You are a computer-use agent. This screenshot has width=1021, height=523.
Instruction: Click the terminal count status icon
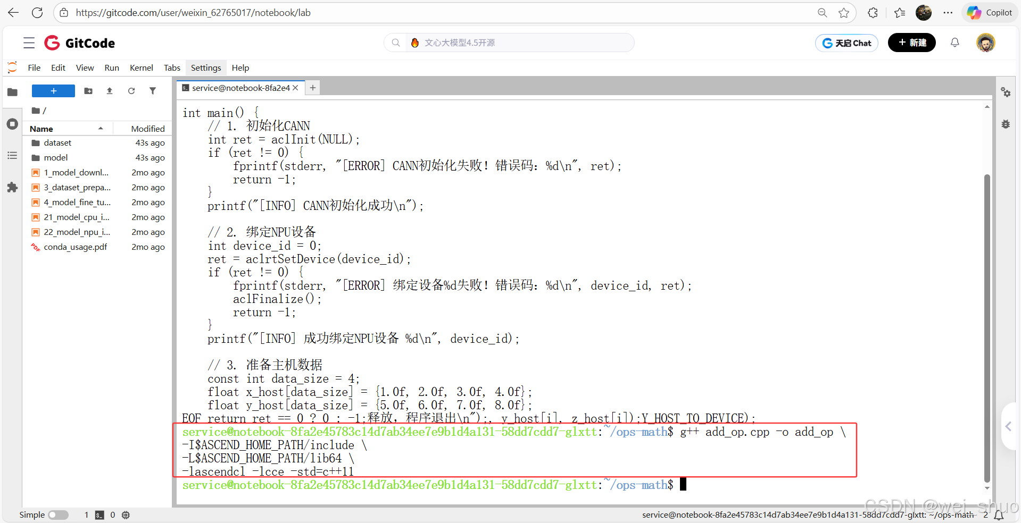pos(99,514)
